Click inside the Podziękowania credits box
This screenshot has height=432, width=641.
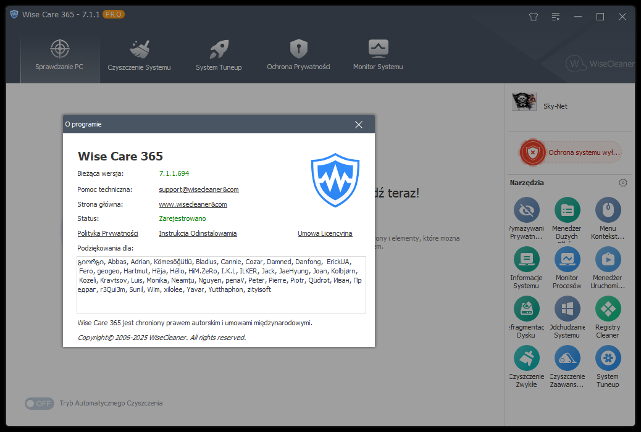[x=221, y=285]
